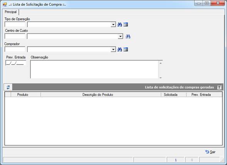This screenshot has width=227, height=165.
Task: Focus the Centro de Custo code field
Action: click(15, 36)
